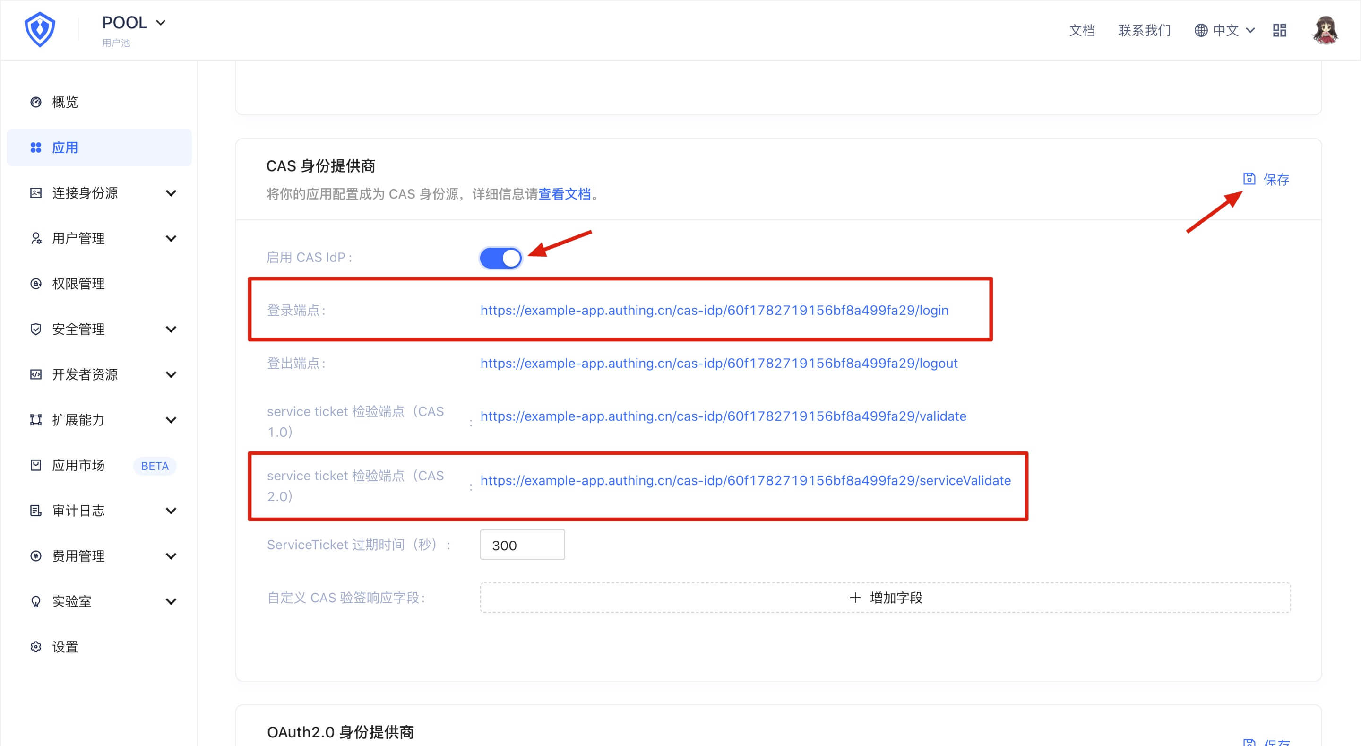Select 应用 in the sidebar menu
The height and width of the screenshot is (746, 1361).
click(x=65, y=147)
